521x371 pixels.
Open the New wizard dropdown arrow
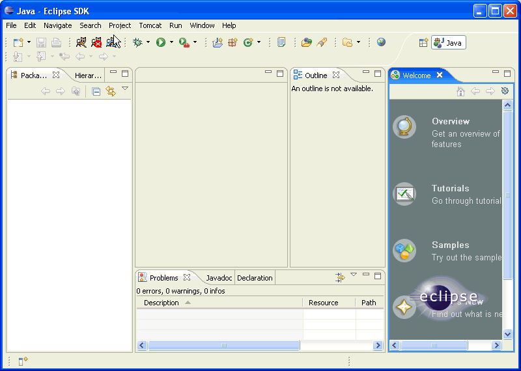point(29,42)
